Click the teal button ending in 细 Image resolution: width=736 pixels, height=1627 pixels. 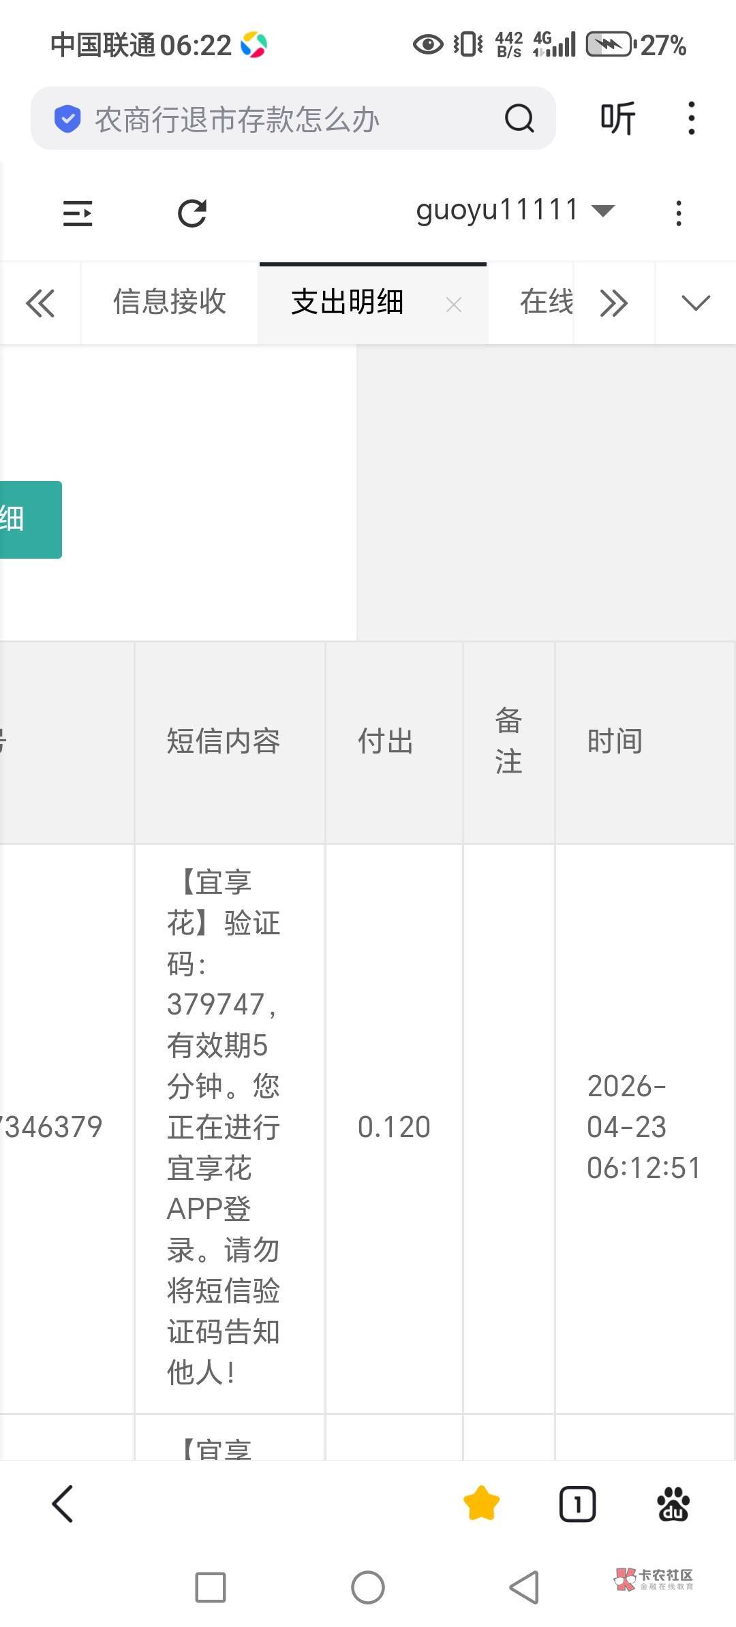coord(30,519)
